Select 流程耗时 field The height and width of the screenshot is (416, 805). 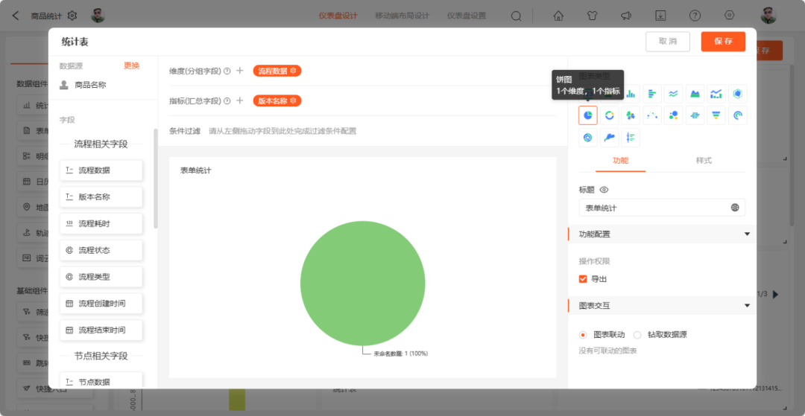click(101, 223)
